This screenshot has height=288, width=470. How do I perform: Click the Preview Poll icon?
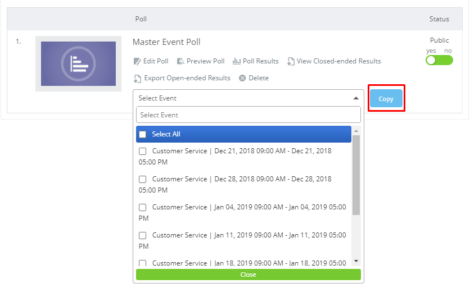point(180,61)
